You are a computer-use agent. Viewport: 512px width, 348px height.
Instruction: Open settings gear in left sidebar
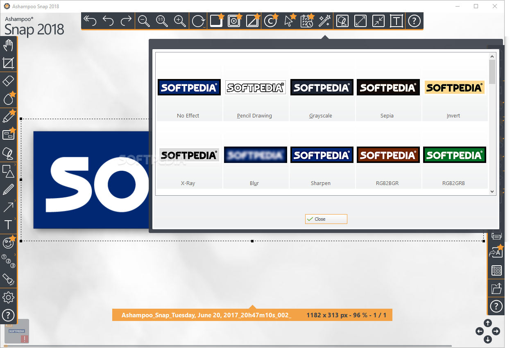(8, 297)
